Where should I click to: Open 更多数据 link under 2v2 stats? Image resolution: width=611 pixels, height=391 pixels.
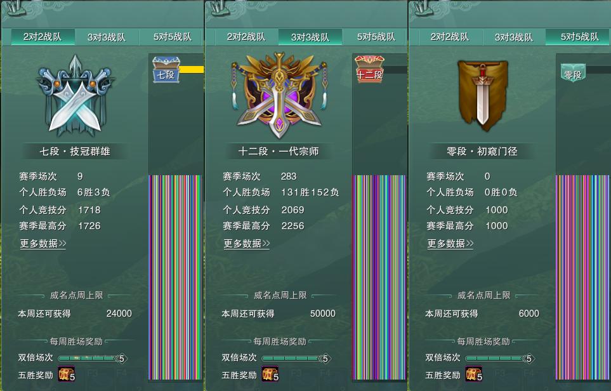tap(43, 244)
